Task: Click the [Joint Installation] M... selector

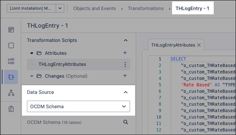Action: coord(32,8)
